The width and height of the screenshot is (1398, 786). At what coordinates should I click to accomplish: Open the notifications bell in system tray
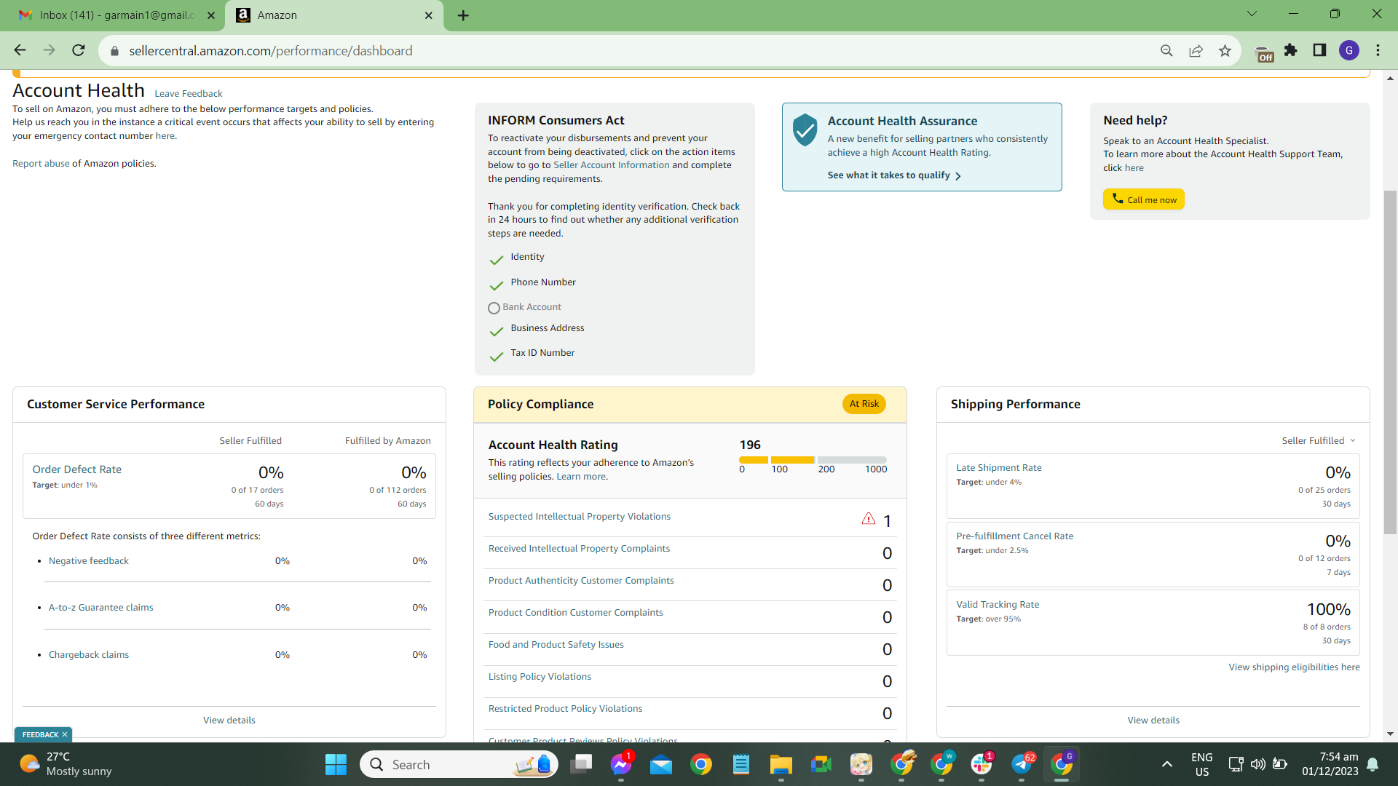click(x=1373, y=764)
